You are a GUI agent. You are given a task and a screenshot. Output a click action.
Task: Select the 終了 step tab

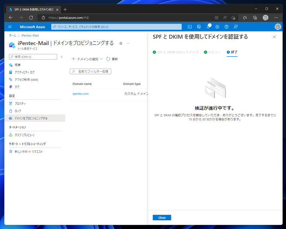coord(232,52)
